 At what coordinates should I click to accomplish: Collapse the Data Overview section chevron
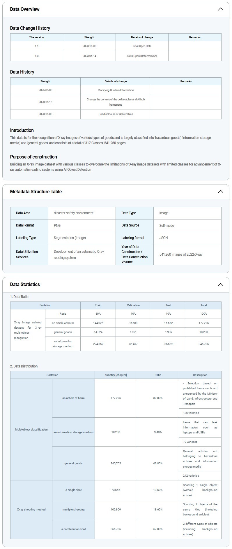[x=220, y=9]
